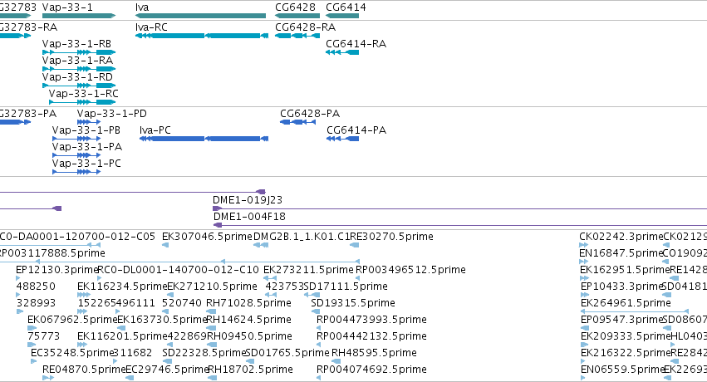Image resolution: width=707 pixels, height=382 pixels.
Task: Click the 328993 feature label
Action: click(x=36, y=303)
